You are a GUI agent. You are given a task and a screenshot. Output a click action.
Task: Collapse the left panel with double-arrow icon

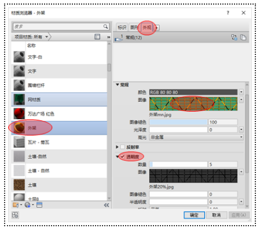[x=107, y=205]
